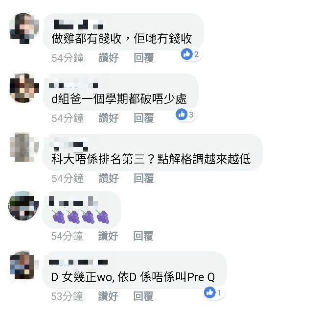Like the 做雞都有錢收 comment

109,58
